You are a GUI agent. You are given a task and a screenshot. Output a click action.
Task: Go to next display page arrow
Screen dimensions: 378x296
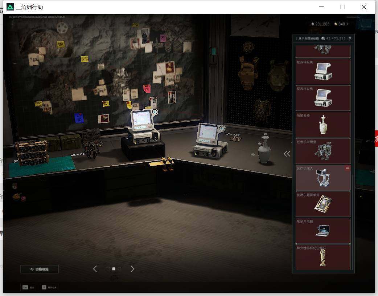pos(132,269)
